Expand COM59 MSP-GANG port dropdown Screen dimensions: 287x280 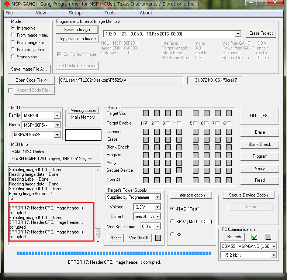pyautogui.click(x=274, y=246)
